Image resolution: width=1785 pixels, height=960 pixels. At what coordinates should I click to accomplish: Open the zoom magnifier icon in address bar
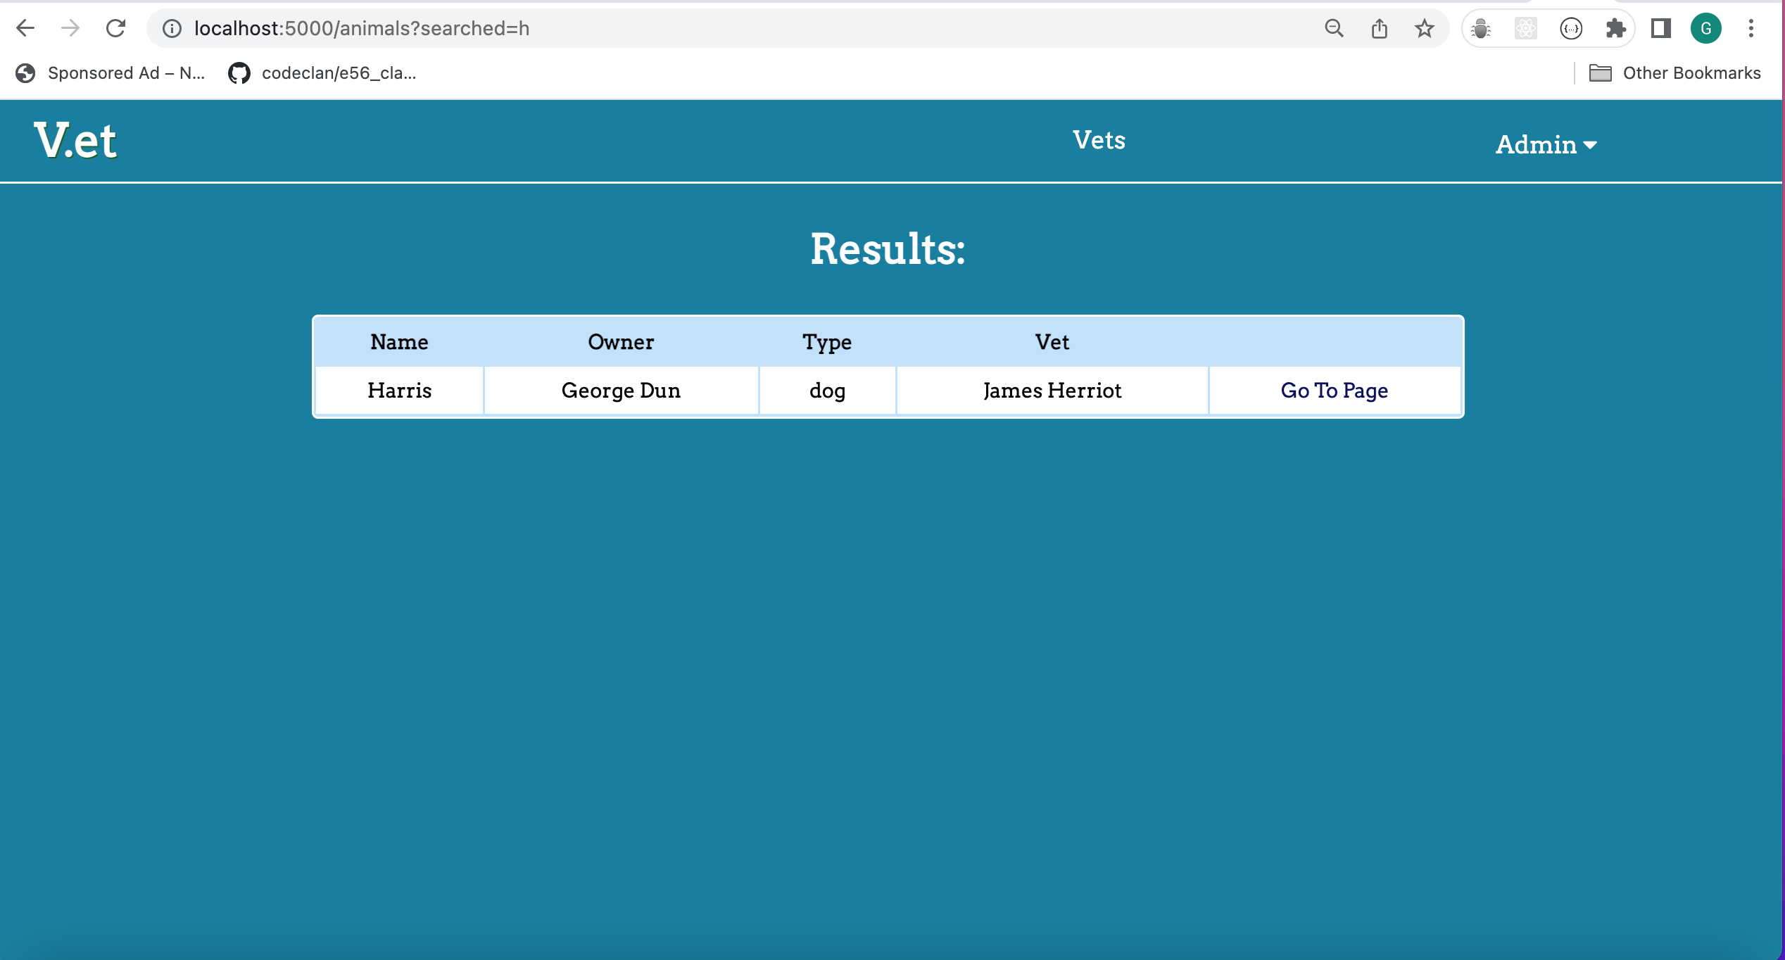coord(1334,28)
